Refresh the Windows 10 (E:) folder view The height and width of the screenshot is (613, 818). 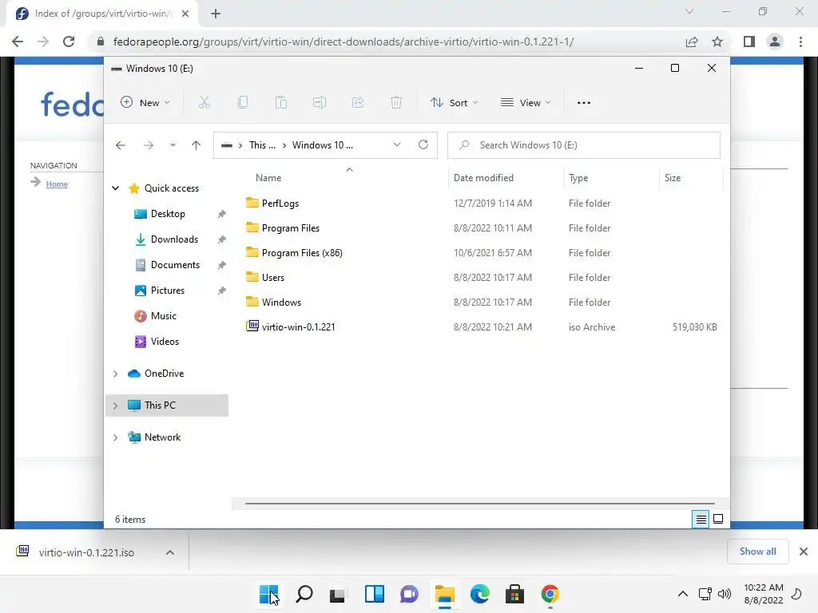[423, 145]
